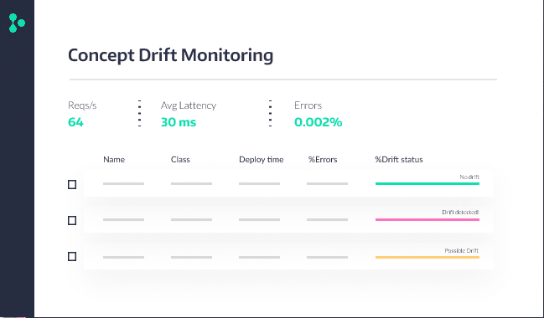The height and width of the screenshot is (318, 544).
Task: Tick the checkbox for Drift detected row
Action: (72, 221)
